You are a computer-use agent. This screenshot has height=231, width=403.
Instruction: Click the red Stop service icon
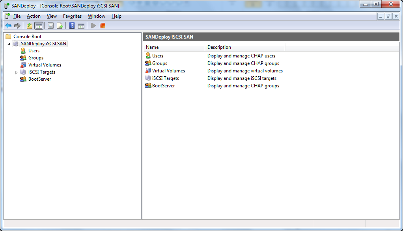click(x=103, y=26)
